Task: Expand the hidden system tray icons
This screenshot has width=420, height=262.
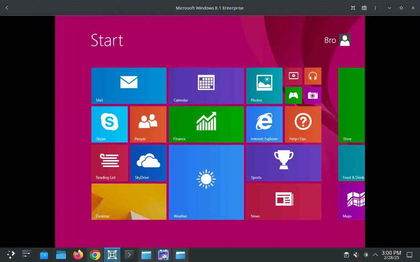Action: (x=375, y=255)
